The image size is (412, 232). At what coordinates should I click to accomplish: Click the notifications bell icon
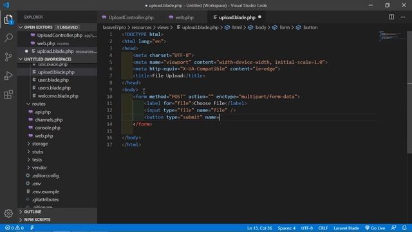click(404, 227)
